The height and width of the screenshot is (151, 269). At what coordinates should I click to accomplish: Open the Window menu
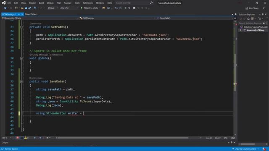(x=100, y=3)
